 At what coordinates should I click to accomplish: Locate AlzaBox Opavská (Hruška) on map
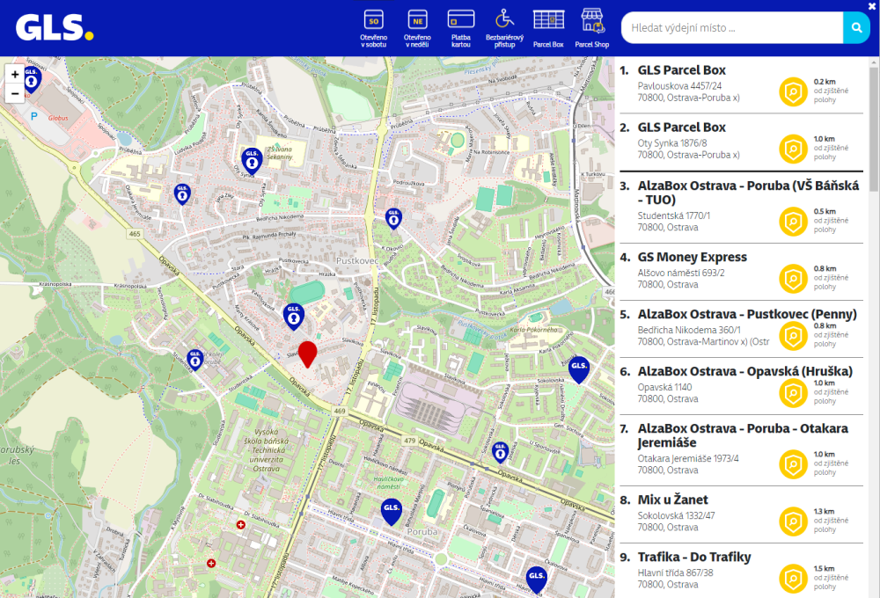click(x=793, y=393)
